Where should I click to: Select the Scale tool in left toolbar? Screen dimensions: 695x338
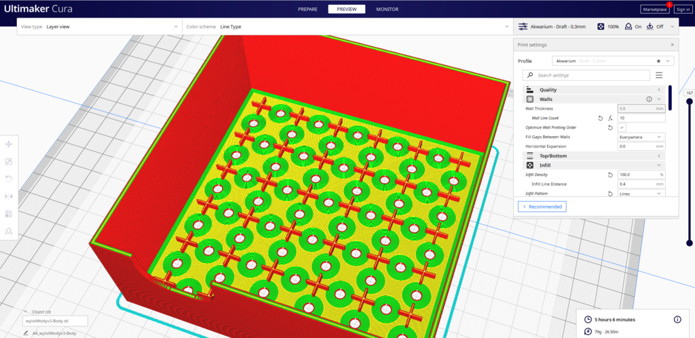coord(9,162)
